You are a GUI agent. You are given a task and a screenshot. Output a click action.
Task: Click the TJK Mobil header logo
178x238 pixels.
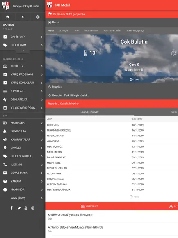50,5
